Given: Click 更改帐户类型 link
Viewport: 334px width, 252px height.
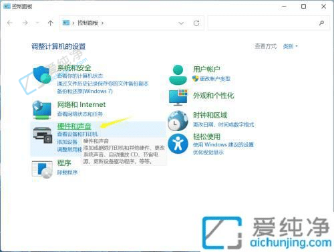Looking at the screenshot, I should click(215, 79).
